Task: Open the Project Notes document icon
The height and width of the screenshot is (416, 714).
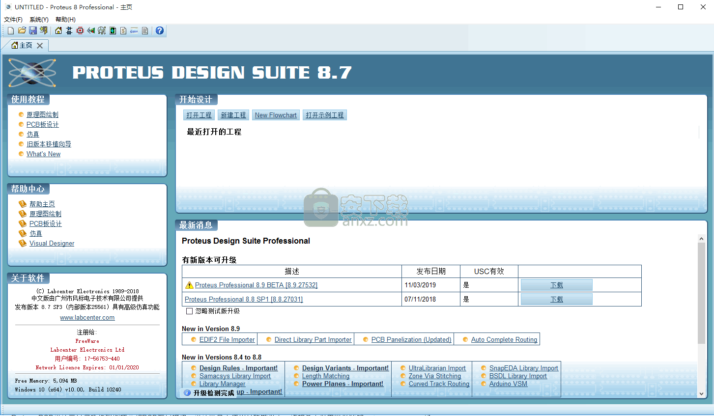Action: pyautogui.click(x=145, y=30)
